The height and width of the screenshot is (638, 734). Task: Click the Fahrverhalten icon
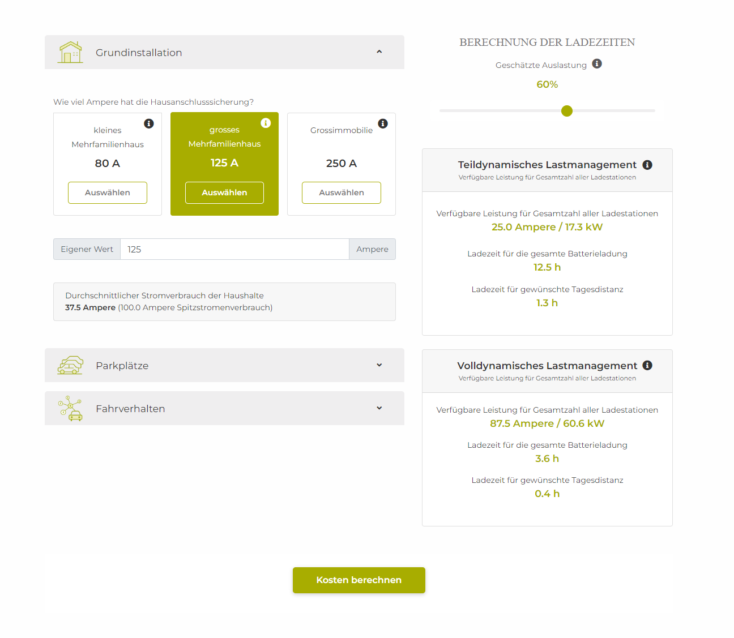(70, 408)
